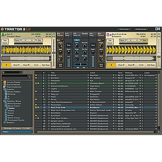The image size is (162, 162).
Task: Click the Native Instruments logo icon
Action: [158, 29]
